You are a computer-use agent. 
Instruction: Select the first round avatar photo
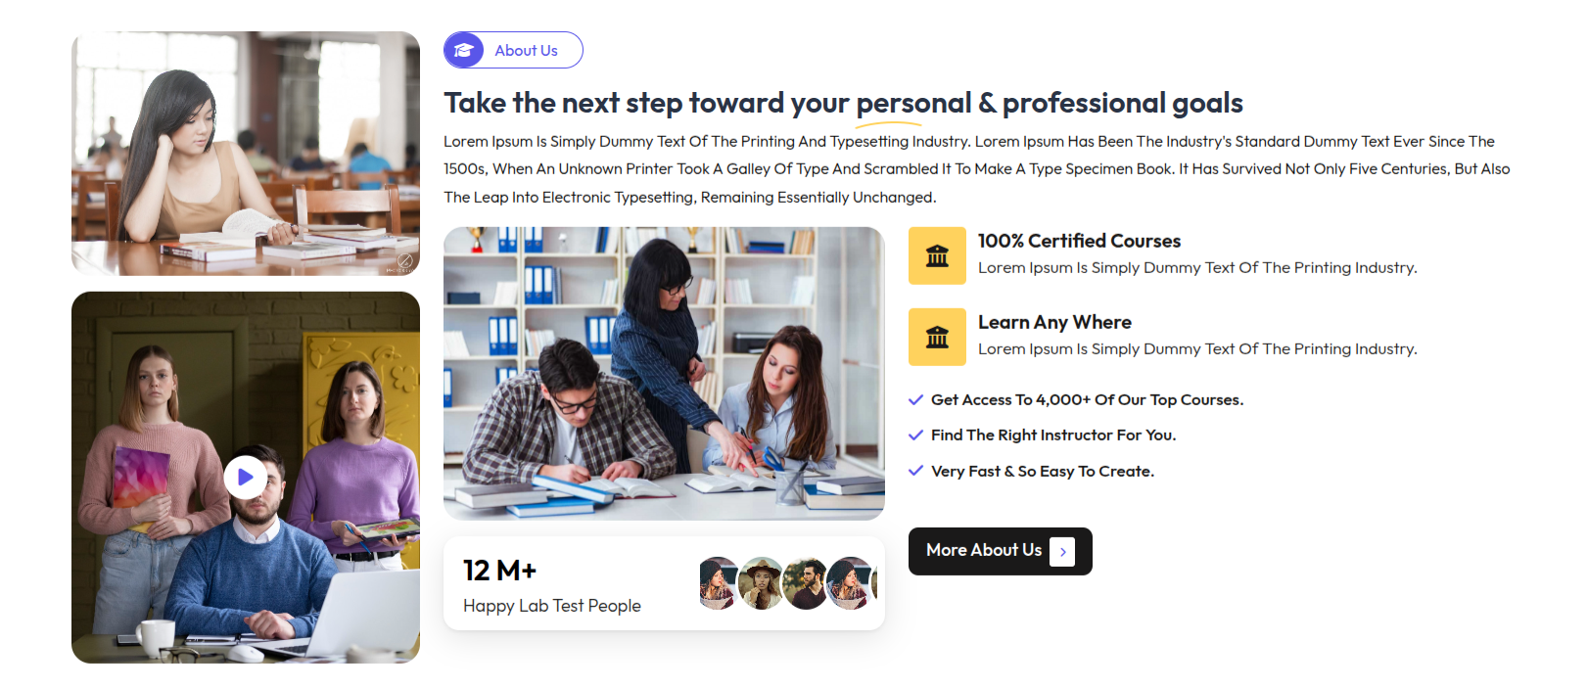(718, 583)
